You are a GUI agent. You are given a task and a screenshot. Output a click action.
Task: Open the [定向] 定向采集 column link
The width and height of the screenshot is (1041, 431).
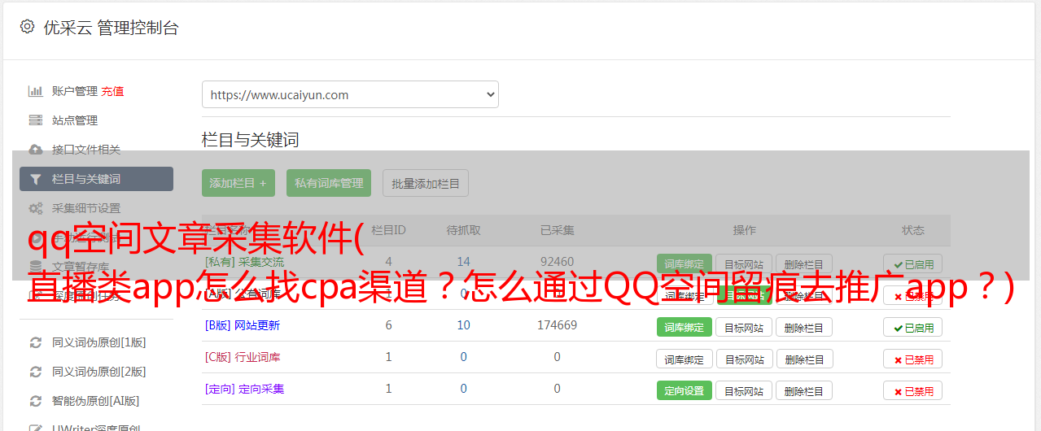[x=244, y=389]
